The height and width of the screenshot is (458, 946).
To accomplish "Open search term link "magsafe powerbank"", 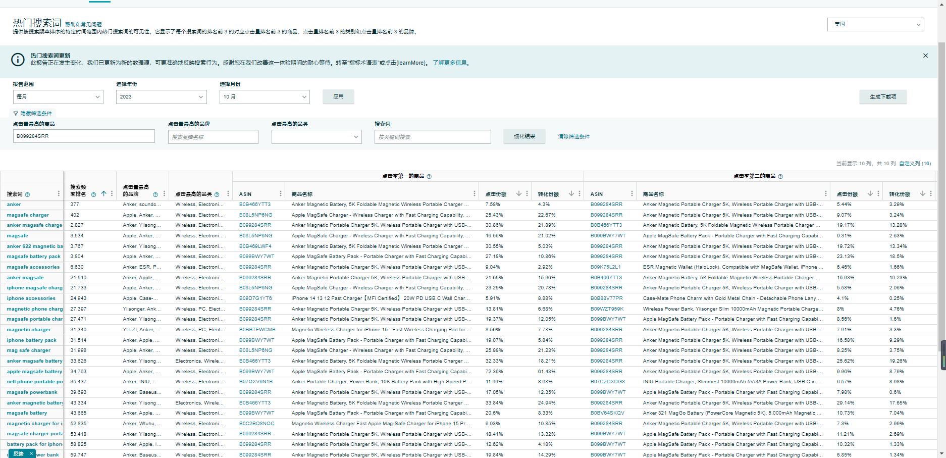I will 32,392.
